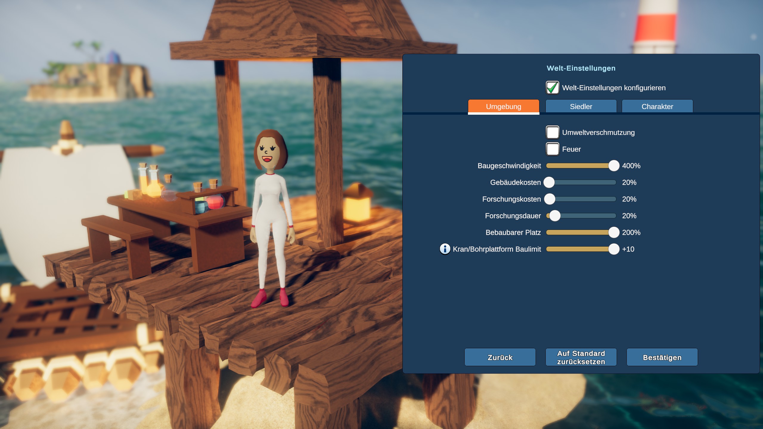Click the Gebäudekosten slider knob
The image size is (763, 429).
click(x=549, y=182)
